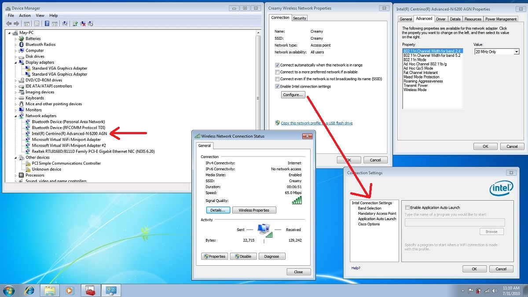Viewport: 528px width, 297px height.
Task: Expand the Monitors branch
Action: click(16, 110)
